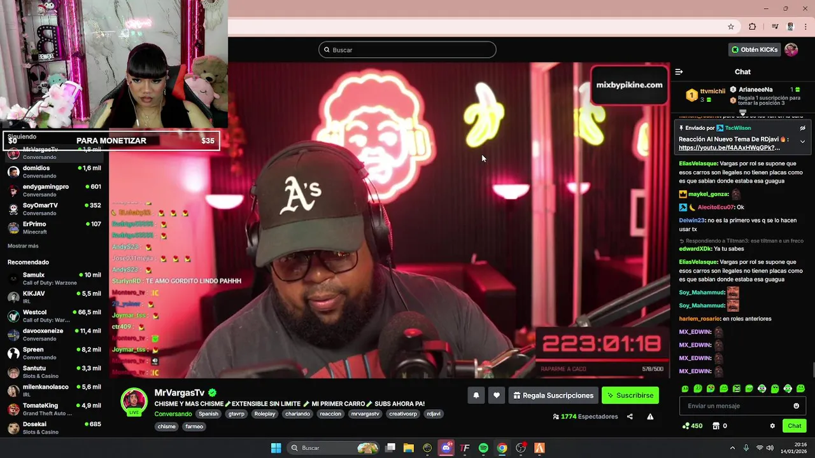Screen dimensions: 815x458
Task: Open MrVargasTv channel avatar with LIVE badge
Action: point(134,401)
